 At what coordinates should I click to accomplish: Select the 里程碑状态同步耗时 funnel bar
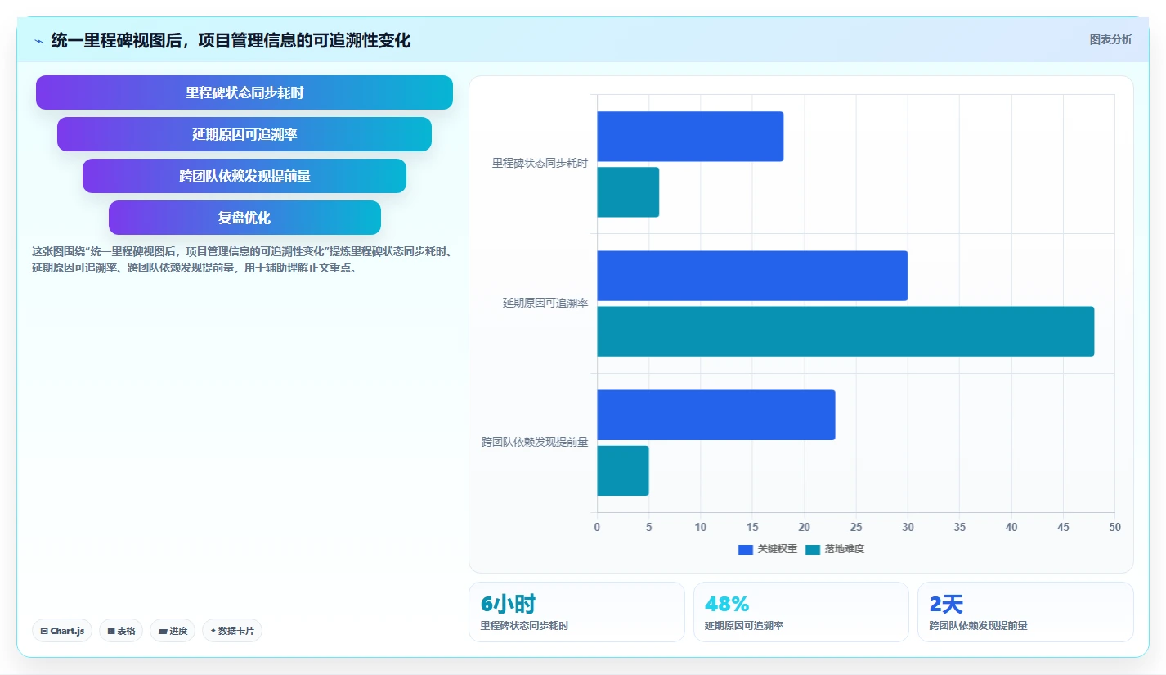click(244, 92)
